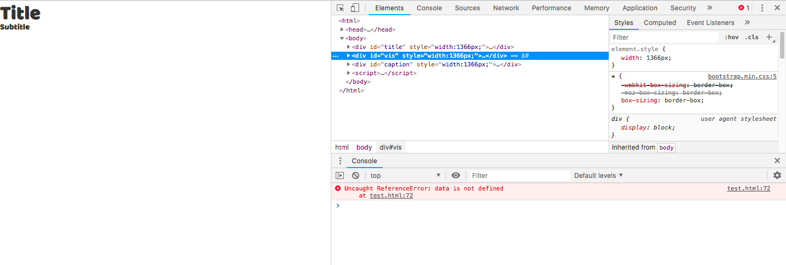Click the struck-out -webkit-box-sizing declaration
The width and height of the screenshot is (786, 265).
pos(677,85)
